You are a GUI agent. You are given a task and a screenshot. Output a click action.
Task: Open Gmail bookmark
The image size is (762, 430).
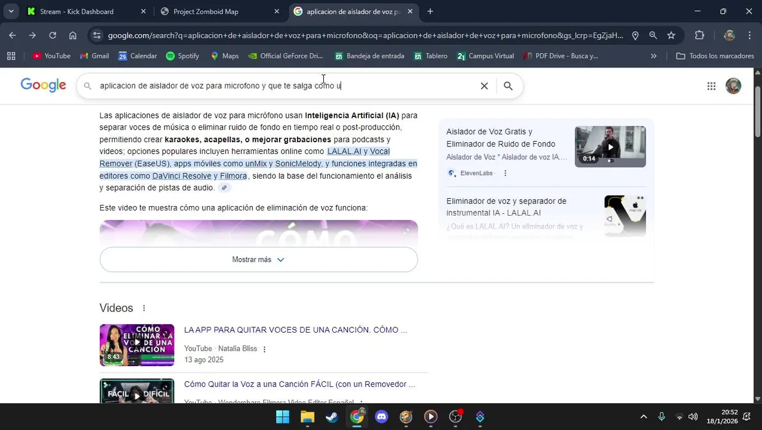tap(94, 56)
